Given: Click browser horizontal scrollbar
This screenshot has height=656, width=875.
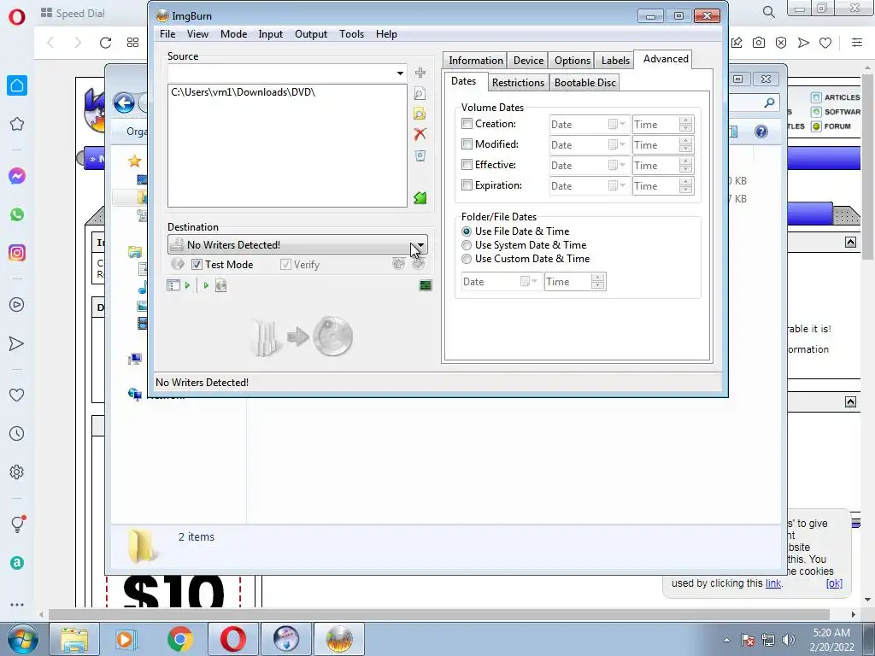Looking at the screenshot, I should pyautogui.click(x=438, y=614).
